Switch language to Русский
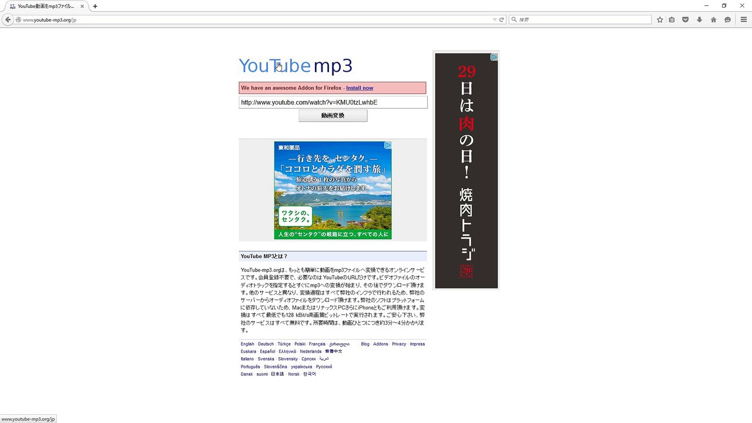 (x=324, y=367)
